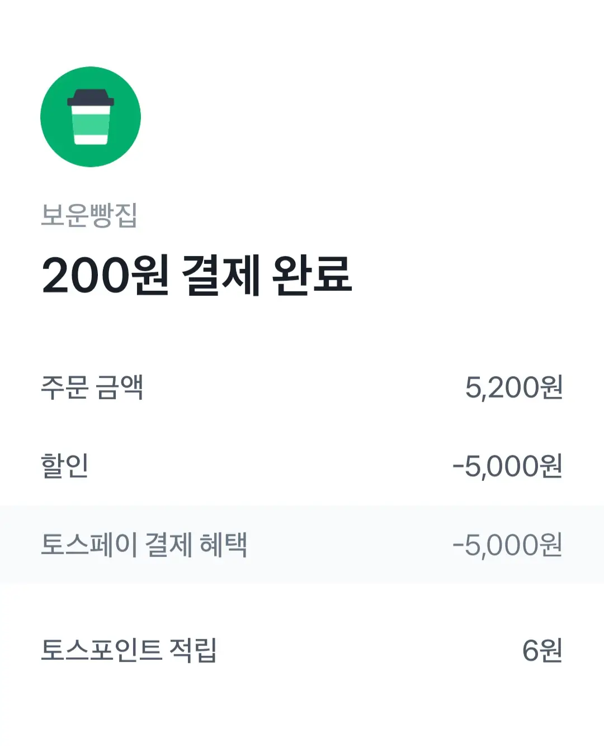Tap the word 결제 in the heading
The image size is (604, 746).
pyautogui.click(x=221, y=275)
